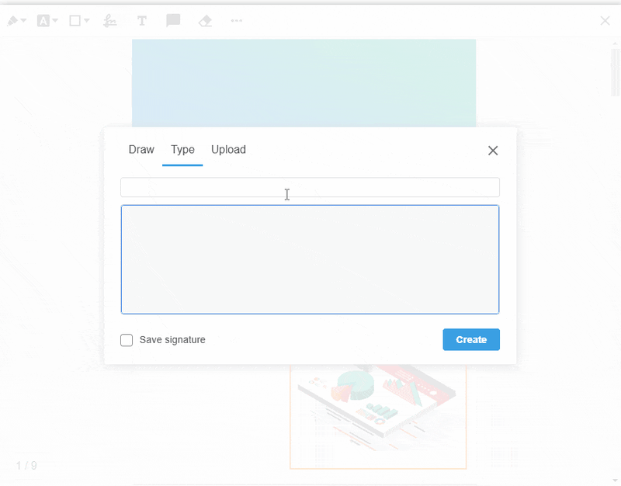Select the comment note tool
621x486 pixels.
(173, 21)
